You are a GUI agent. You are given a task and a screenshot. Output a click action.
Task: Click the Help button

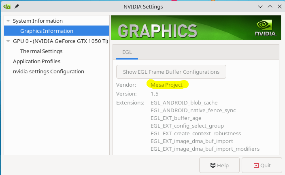point(219,165)
